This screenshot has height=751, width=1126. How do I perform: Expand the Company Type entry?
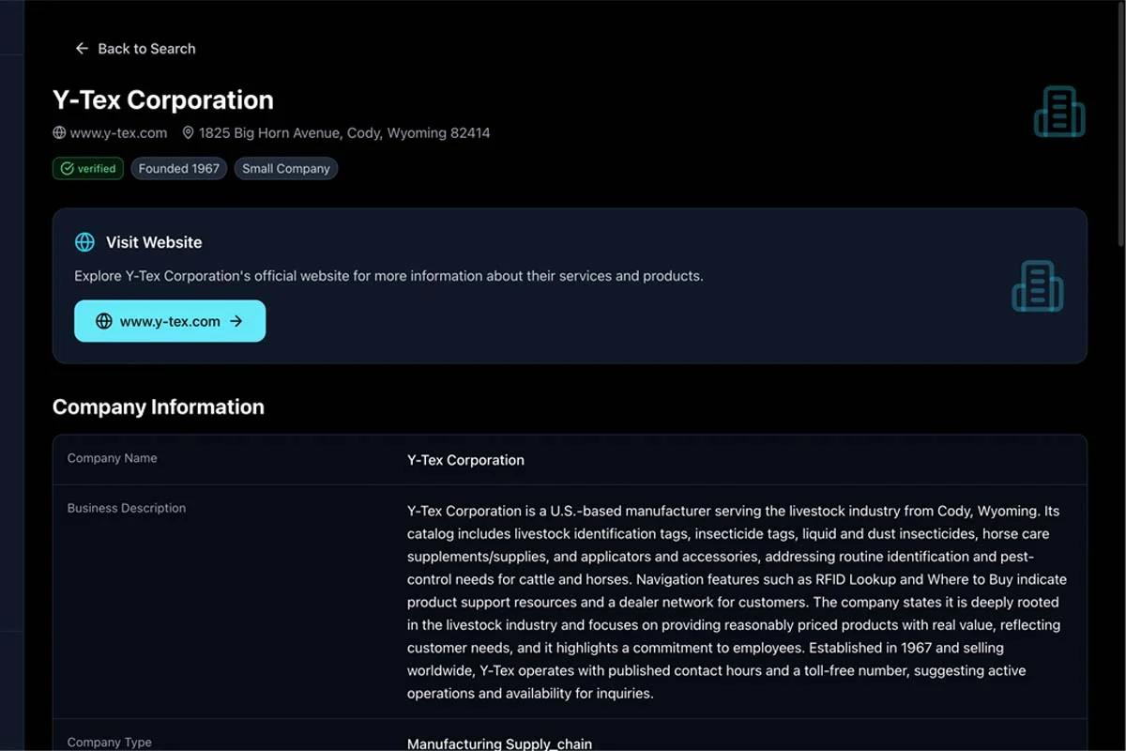(x=109, y=742)
